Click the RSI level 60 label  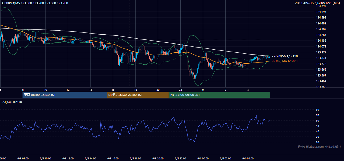tap(317, 120)
